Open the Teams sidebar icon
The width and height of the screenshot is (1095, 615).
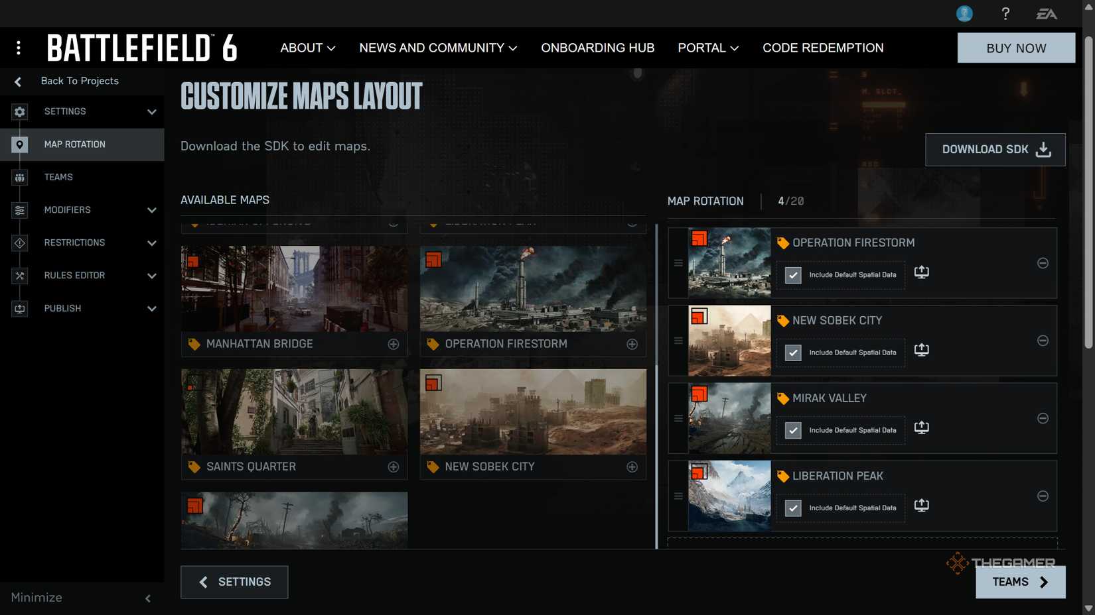(20, 177)
